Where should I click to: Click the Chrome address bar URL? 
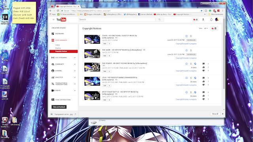coord(91,11)
